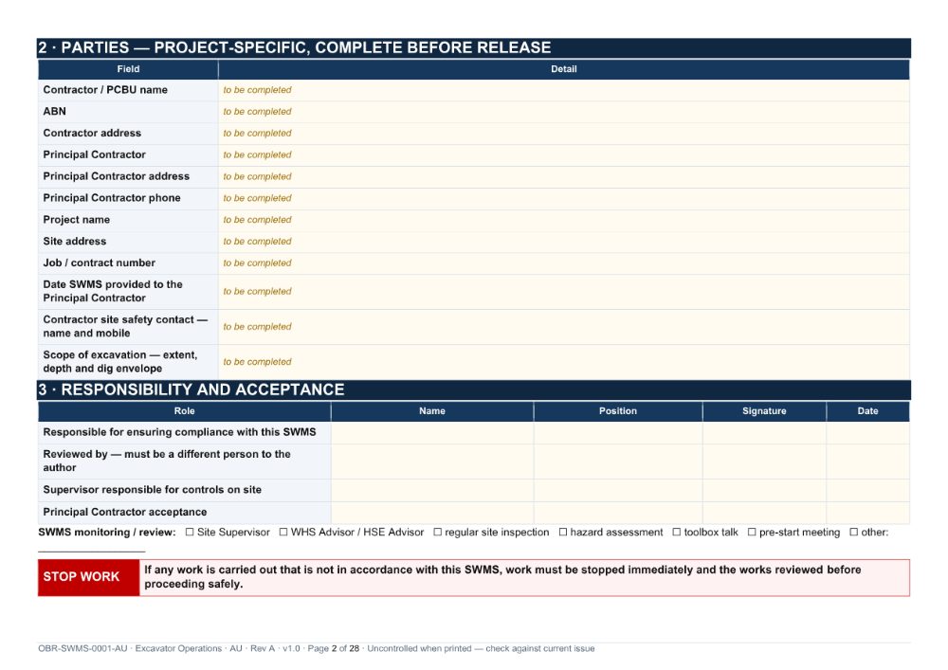
Task: Click the 'Page 2 of 28' footer text
Action: pos(333,649)
